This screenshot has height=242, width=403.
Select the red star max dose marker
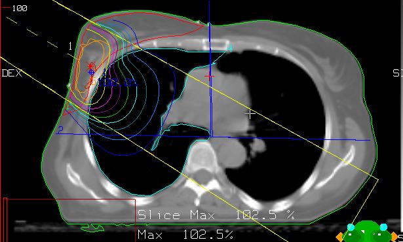tap(90, 65)
